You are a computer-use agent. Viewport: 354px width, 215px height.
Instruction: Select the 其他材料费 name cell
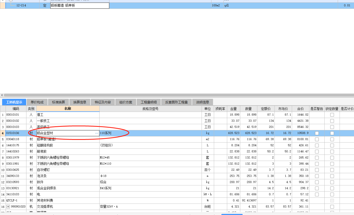pos(68,201)
